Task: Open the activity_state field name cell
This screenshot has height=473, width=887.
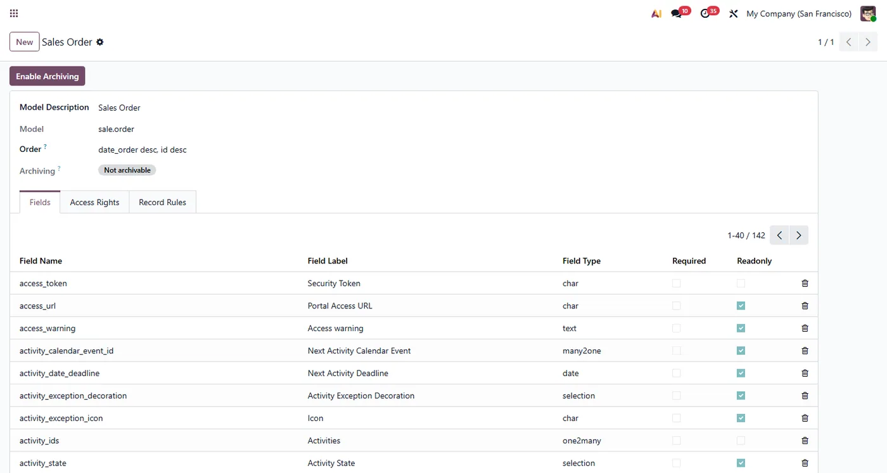Action: tap(43, 463)
